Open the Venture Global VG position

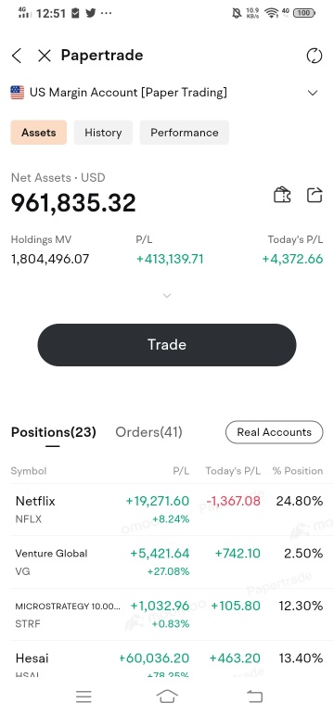point(167,562)
